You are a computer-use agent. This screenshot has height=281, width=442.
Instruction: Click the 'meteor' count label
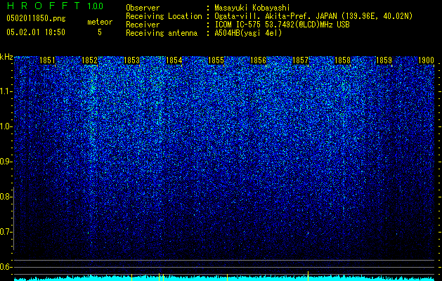point(100,22)
